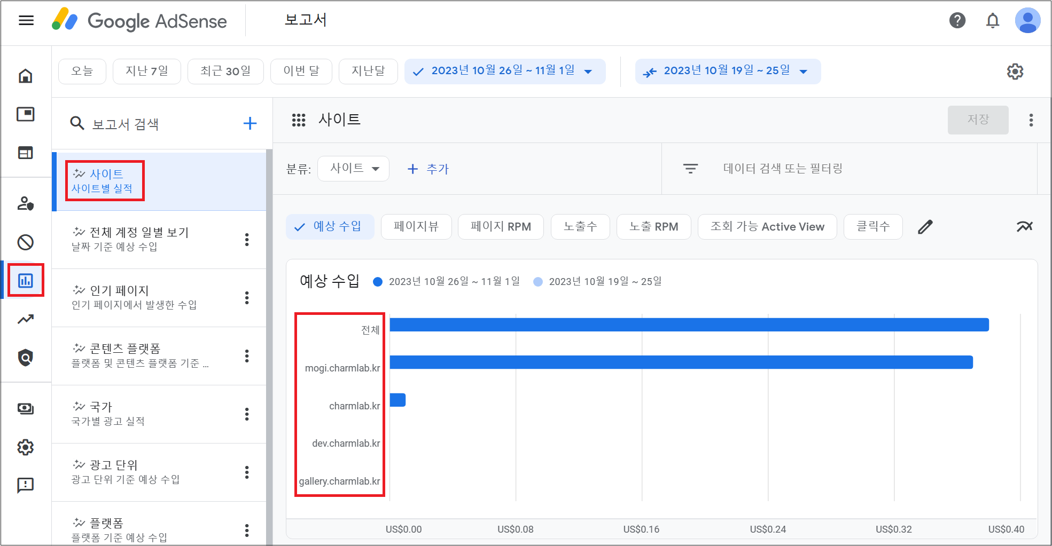The height and width of the screenshot is (546, 1052).
Task: Click the charmlab.kr bar in chart
Action: 398,400
